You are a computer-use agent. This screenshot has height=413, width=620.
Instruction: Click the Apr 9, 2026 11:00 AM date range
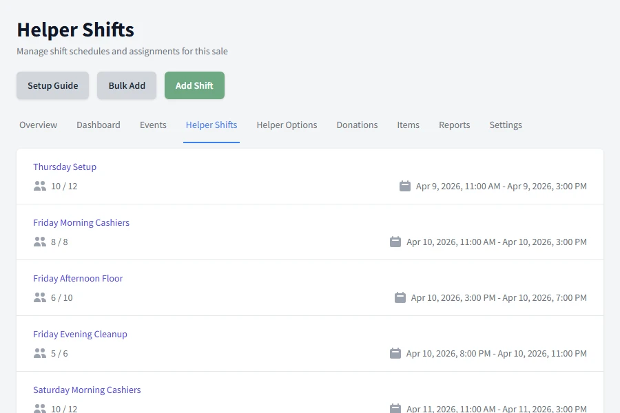pyautogui.click(x=502, y=186)
